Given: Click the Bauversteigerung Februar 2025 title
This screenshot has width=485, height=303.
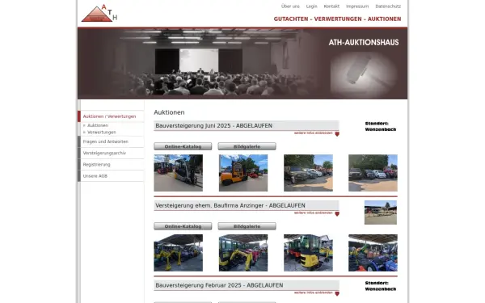Looking at the screenshot, I should pyautogui.click(x=219, y=285).
